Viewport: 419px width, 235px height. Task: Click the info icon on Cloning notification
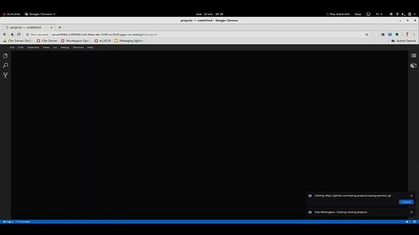(310, 196)
